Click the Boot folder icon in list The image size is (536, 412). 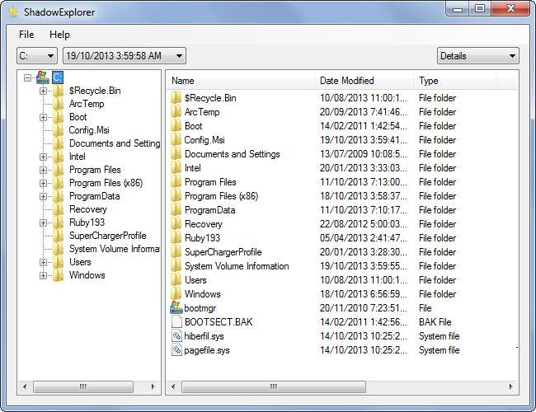(x=176, y=126)
